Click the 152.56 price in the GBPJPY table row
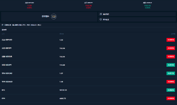The image size is (177, 105). (x=62, y=48)
